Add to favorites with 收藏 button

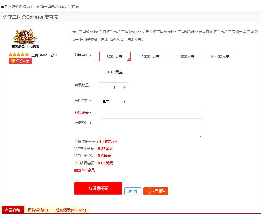point(133,191)
